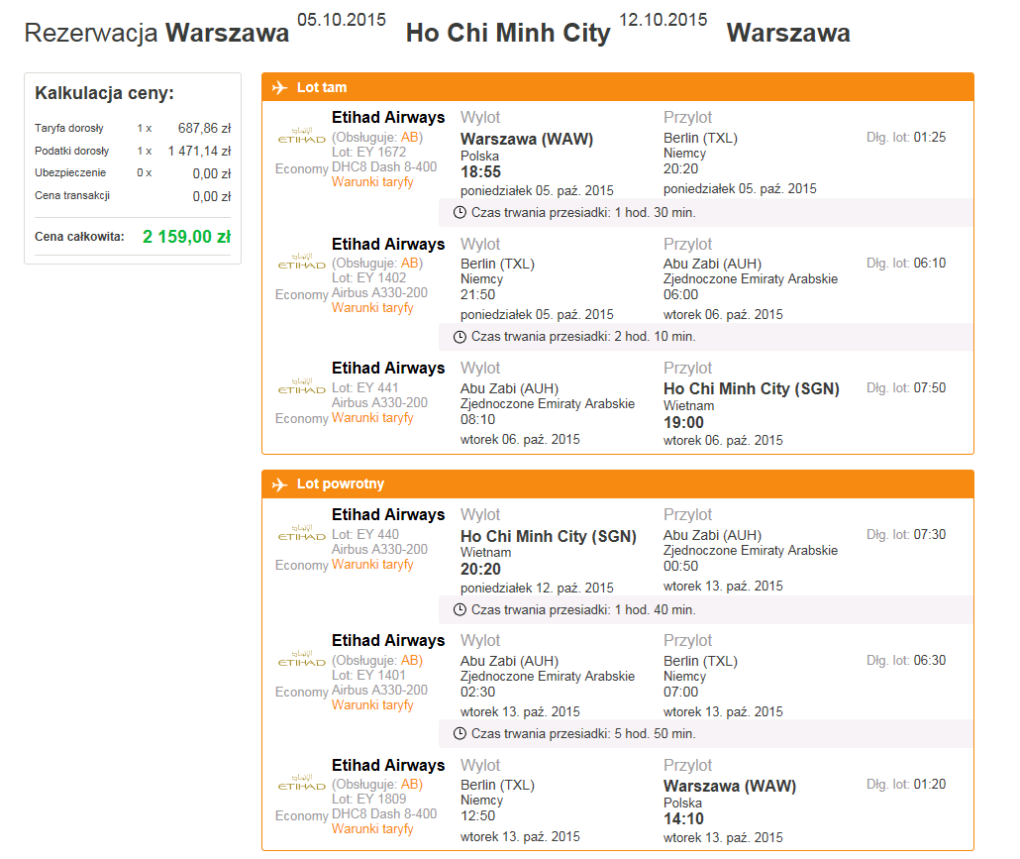Click flight number Lot: EY 1809
The image size is (1020, 859).
pyautogui.click(x=368, y=800)
